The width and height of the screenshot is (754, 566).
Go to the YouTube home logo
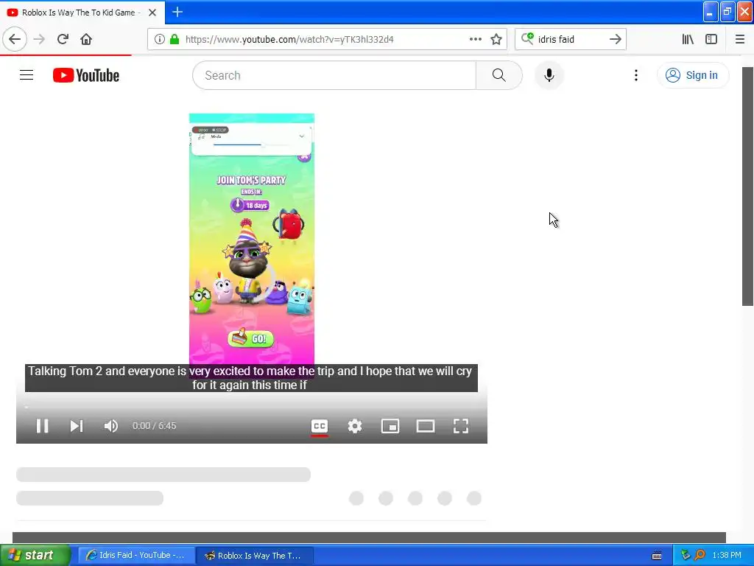[86, 75]
